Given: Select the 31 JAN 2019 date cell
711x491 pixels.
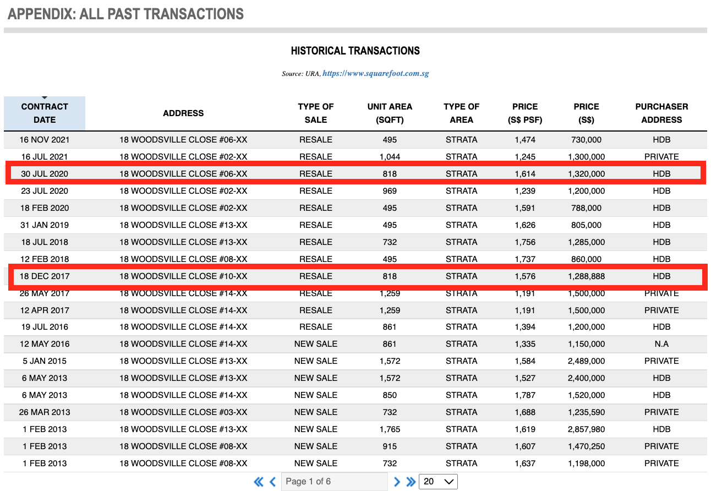Looking at the screenshot, I should 45,225.
